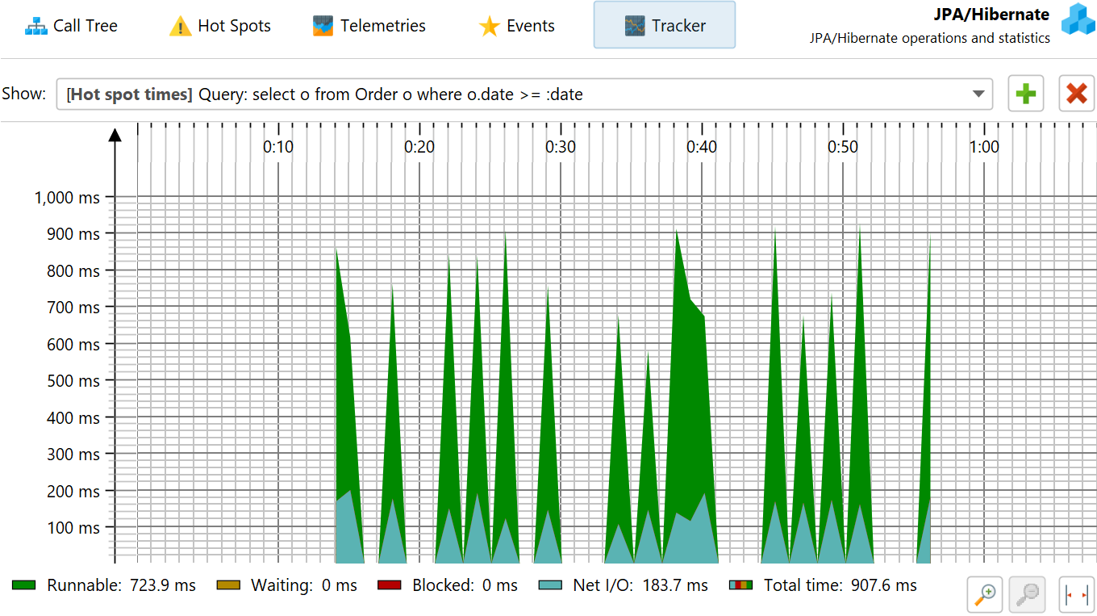Open the Hot Spots tab
1097x616 pixels.
(x=219, y=25)
